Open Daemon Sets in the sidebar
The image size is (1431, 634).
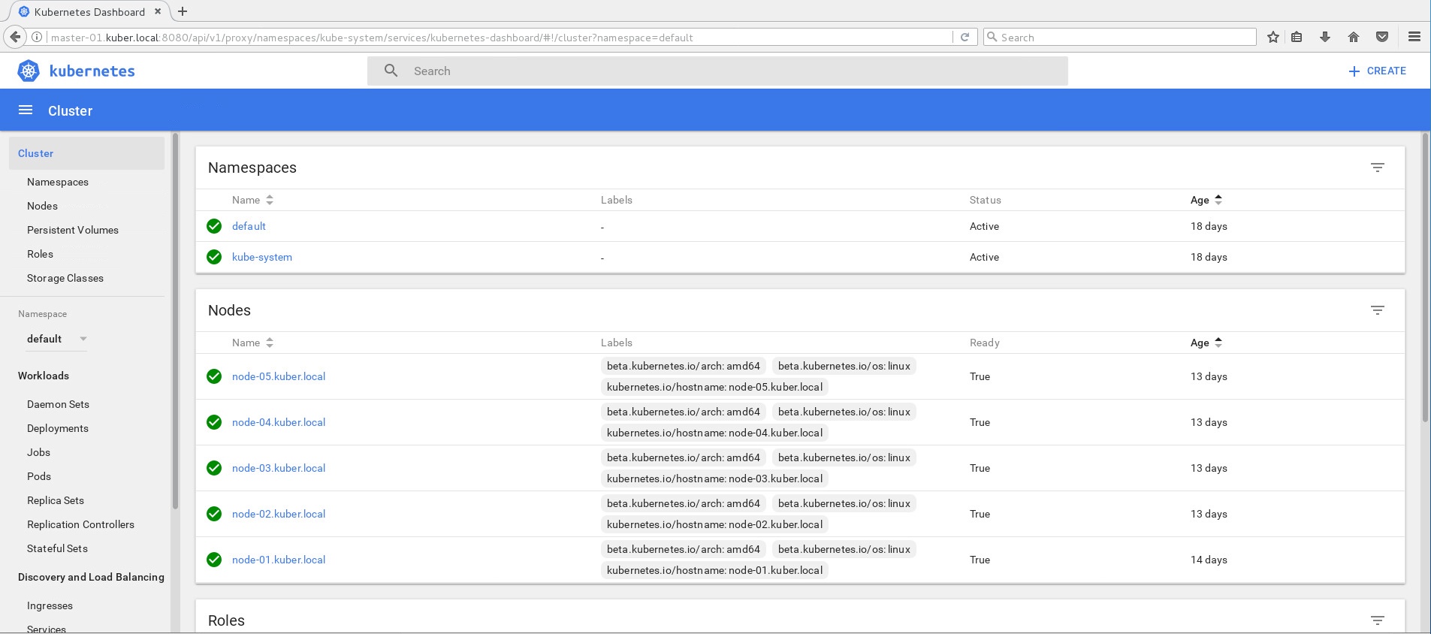[58, 404]
